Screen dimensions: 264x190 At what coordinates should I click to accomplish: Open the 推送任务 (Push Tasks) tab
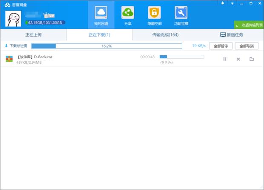(x=232, y=34)
